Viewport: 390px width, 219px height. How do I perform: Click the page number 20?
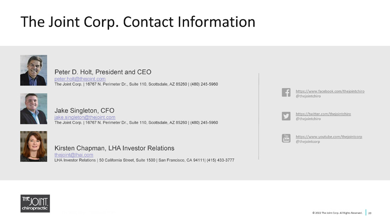tap(369, 213)
